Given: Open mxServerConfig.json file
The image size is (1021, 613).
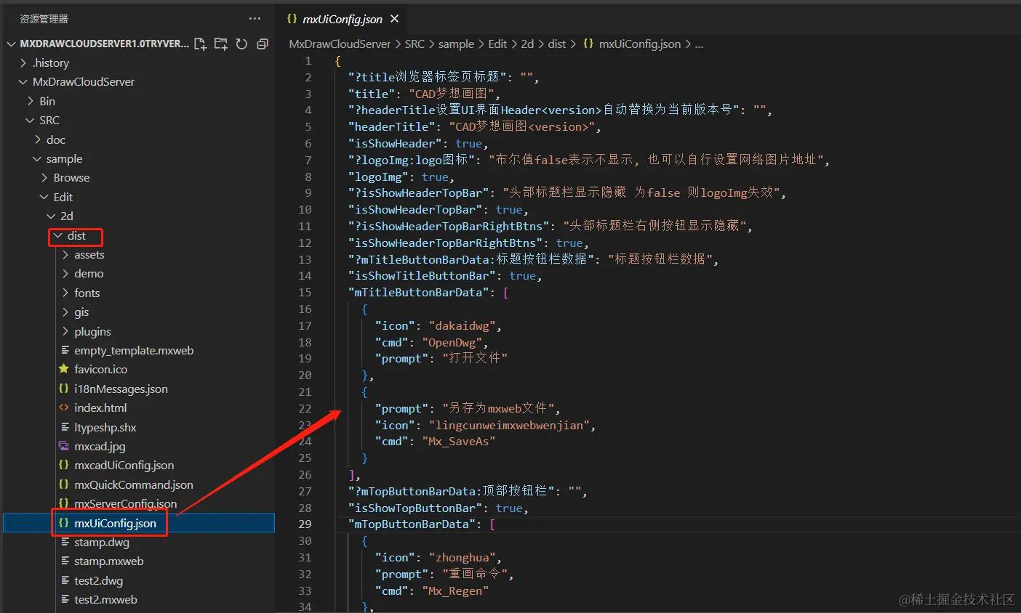Looking at the screenshot, I should 125,504.
